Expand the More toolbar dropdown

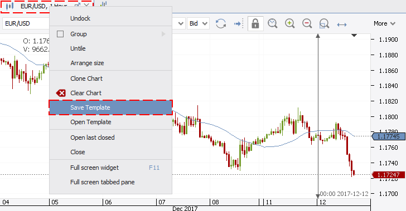click(384, 23)
